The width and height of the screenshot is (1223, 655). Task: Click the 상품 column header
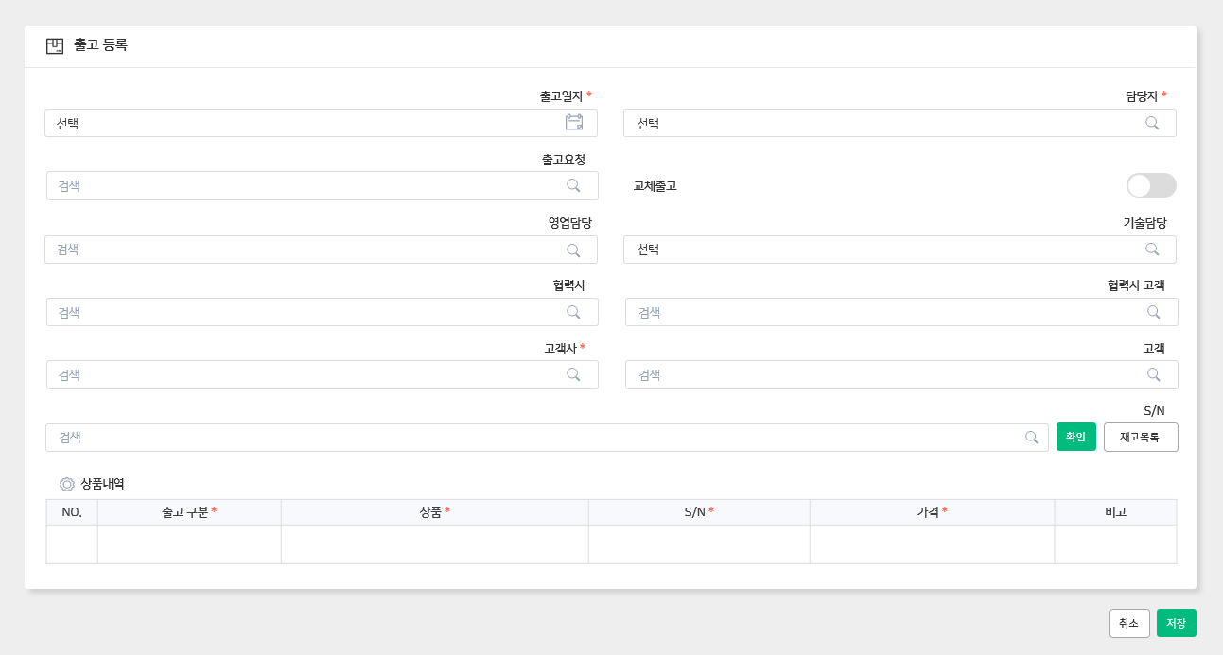click(x=434, y=512)
